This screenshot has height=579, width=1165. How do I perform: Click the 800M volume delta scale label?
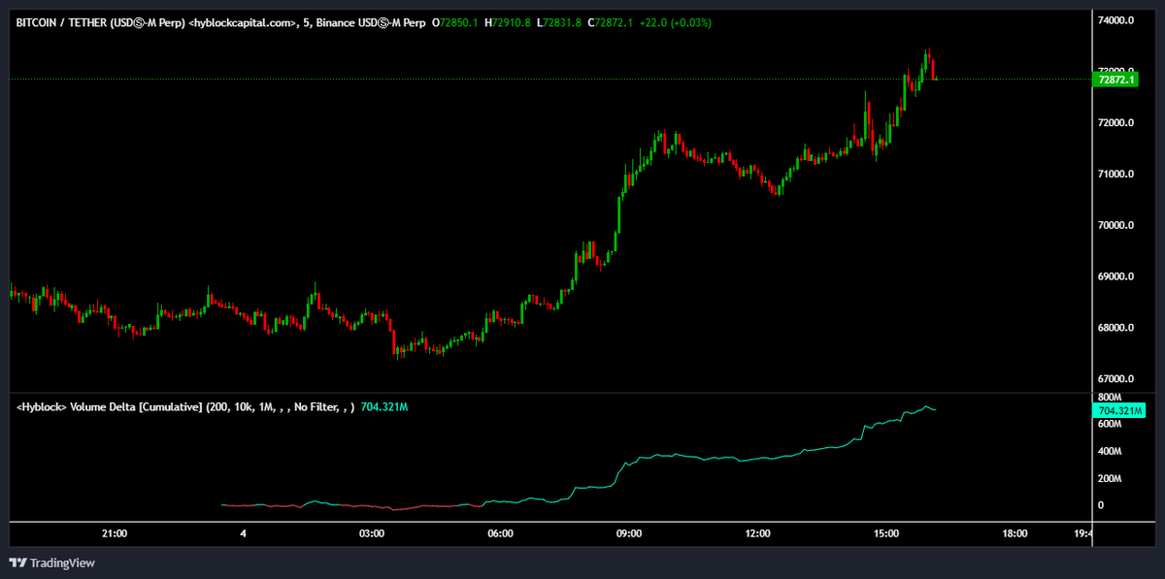tap(1109, 398)
